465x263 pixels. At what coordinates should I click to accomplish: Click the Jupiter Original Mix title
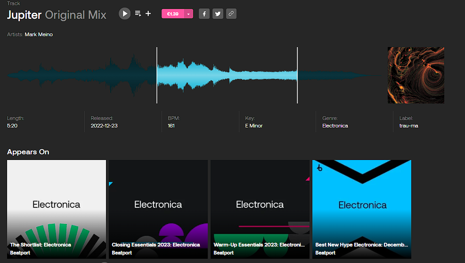pyautogui.click(x=57, y=15)
